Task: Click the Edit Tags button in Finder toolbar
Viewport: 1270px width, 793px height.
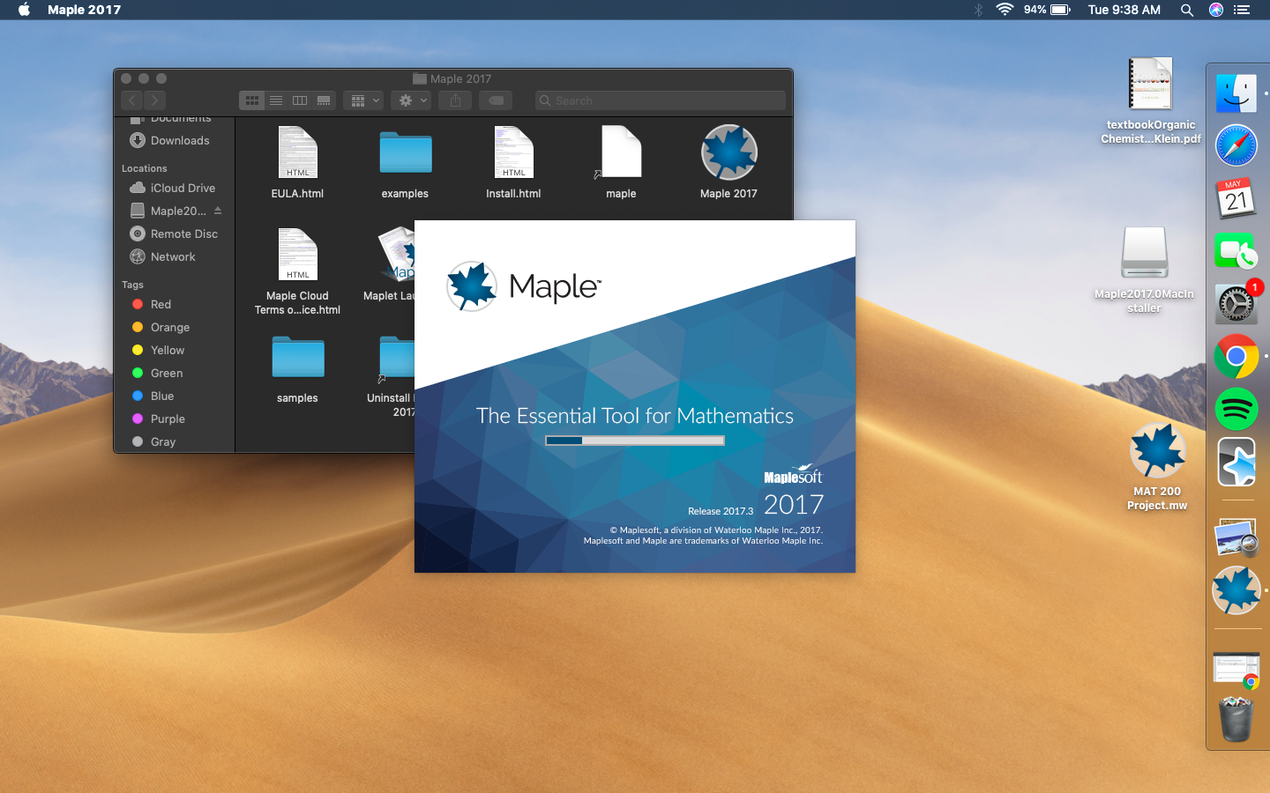Action: point(496,100)
